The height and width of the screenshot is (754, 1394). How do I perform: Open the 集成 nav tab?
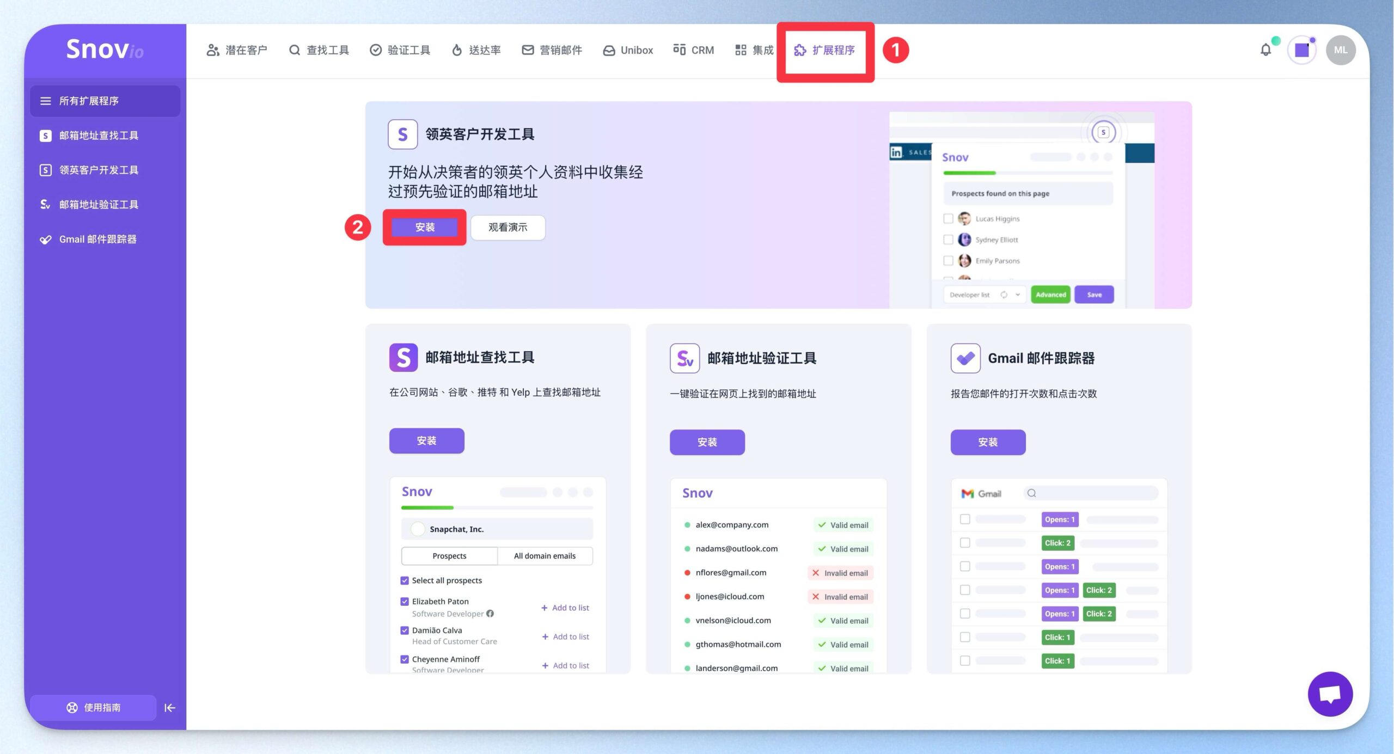754,50
